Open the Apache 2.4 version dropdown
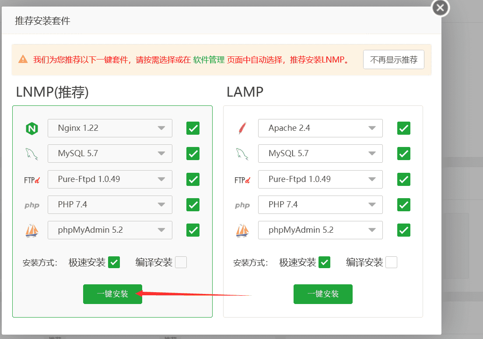The height and width of the screenshot is (339, 483). pyautogui.click(x=320, y=128)
